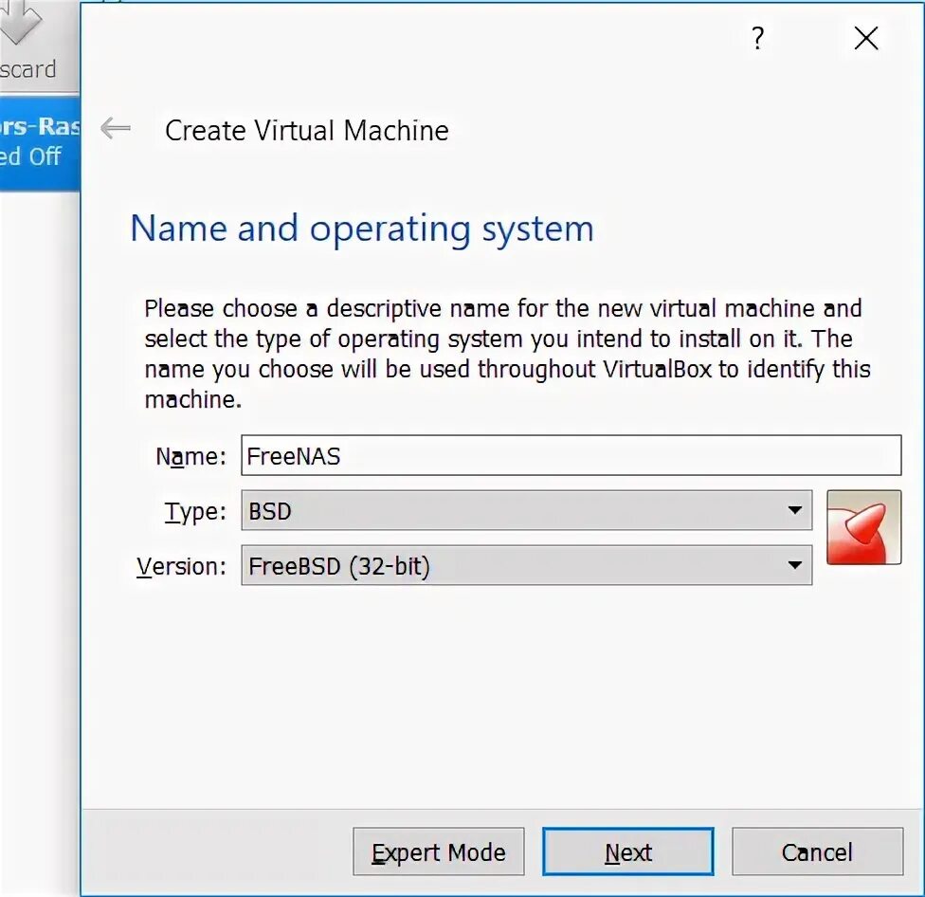This screenshot has width=925, height=897.
Task: Click the 'Version:' label
Action: (x=181, y=566)
